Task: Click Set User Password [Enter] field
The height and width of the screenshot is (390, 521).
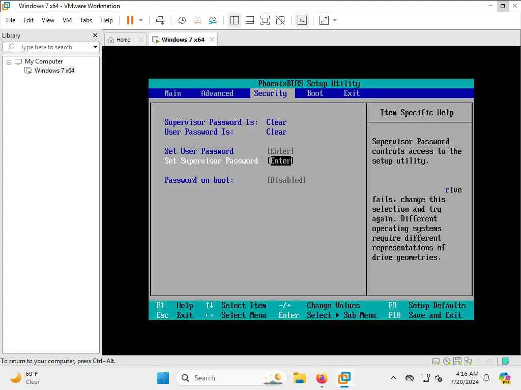Action: click(x=281, y=151)
